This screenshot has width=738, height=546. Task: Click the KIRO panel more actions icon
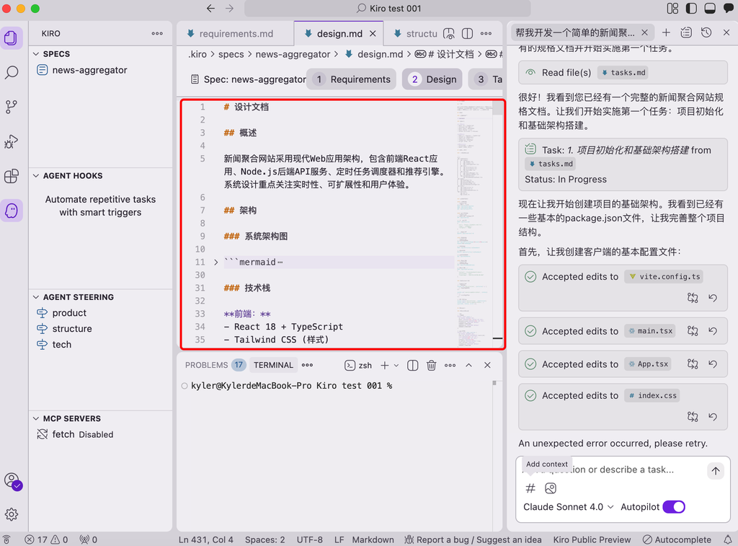157,33
